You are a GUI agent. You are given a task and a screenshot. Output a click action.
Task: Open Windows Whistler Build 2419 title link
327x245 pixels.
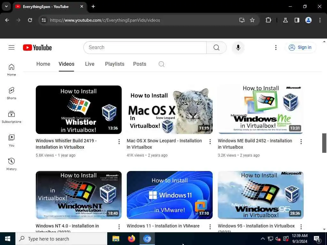tap(66, 144)
